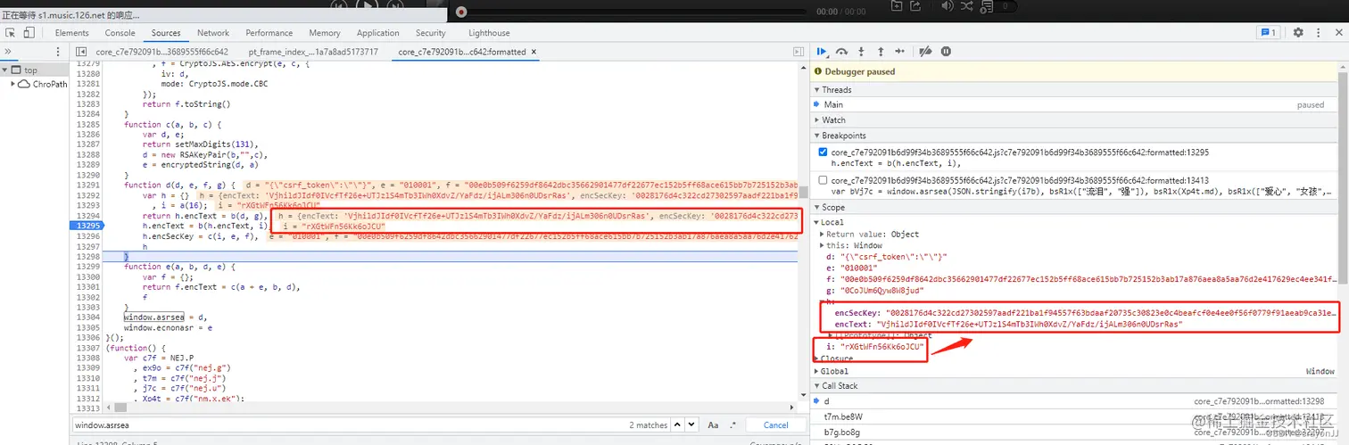The image size is (1349, 445).
Task: Select call stack frame t7m.be8W
Action: [x=1079, y=416]
